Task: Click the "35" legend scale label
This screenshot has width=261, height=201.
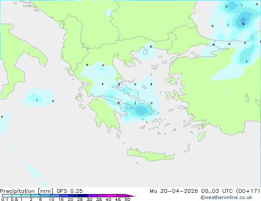Action: 99,199
